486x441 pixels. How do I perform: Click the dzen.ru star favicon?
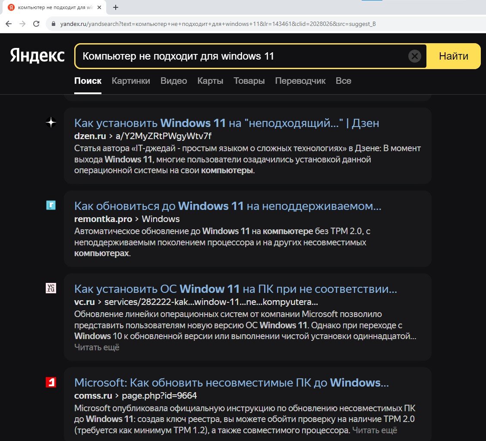(x=51, y=122)
